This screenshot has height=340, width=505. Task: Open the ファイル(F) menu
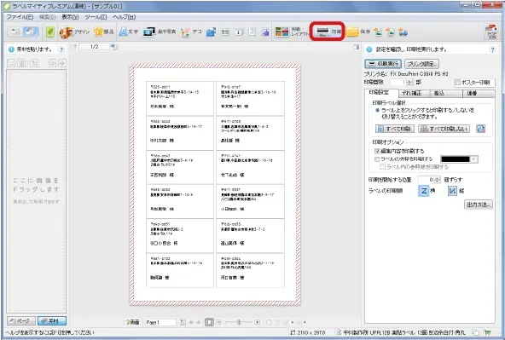(20, 17)
